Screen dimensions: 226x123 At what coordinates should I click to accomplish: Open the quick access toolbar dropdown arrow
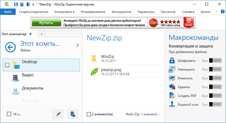coord(33,5)
